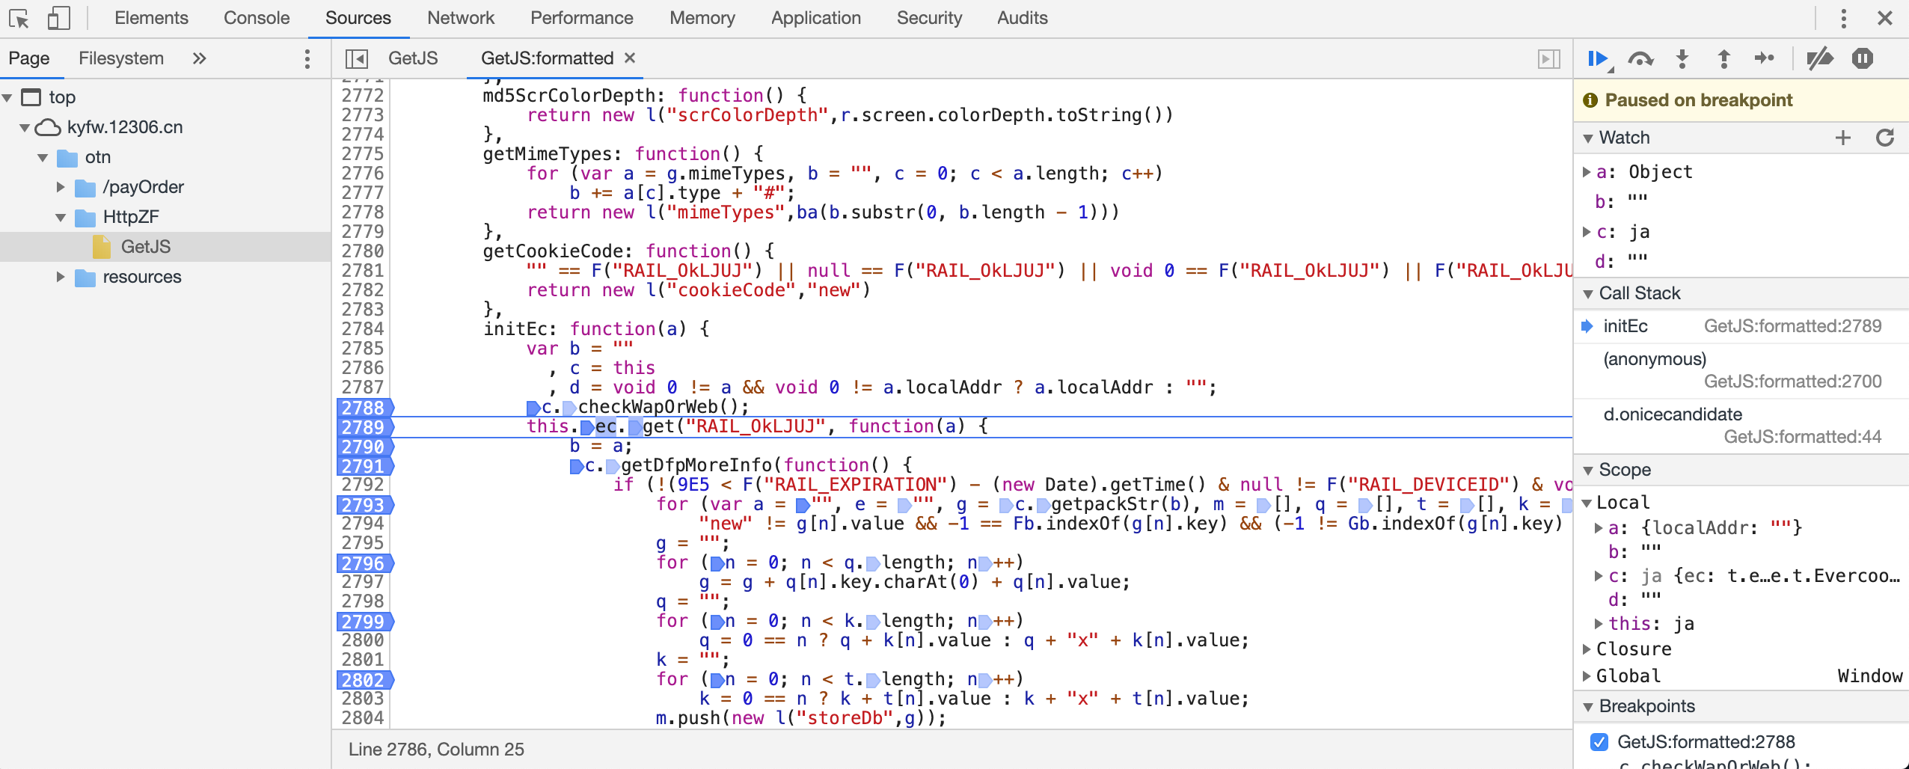
Task: Step into next function call
Action: tap(1682, 58)
